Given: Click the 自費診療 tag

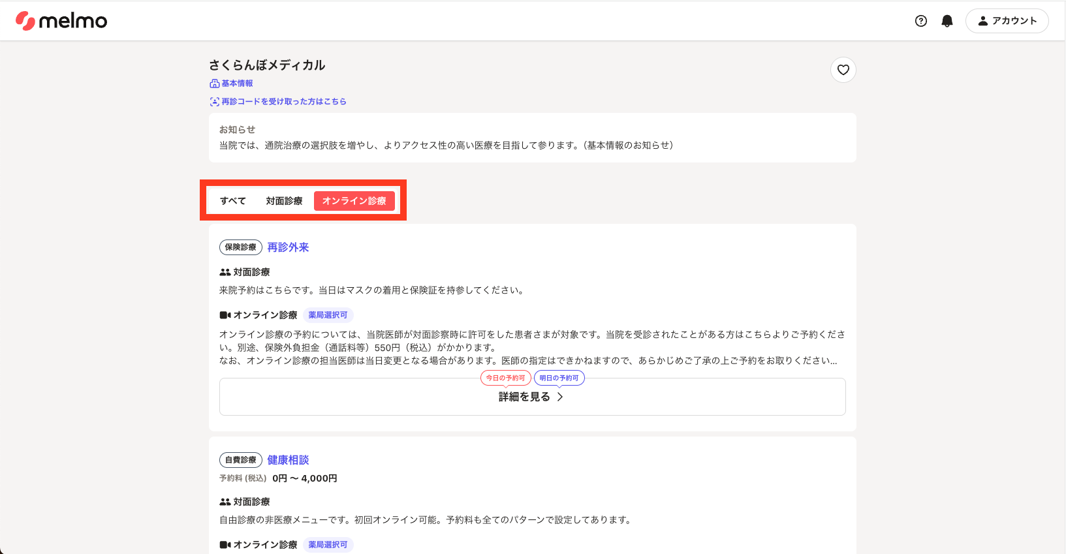Looking at the screenshot, I should pyautogui.click(x=241, y=460).
